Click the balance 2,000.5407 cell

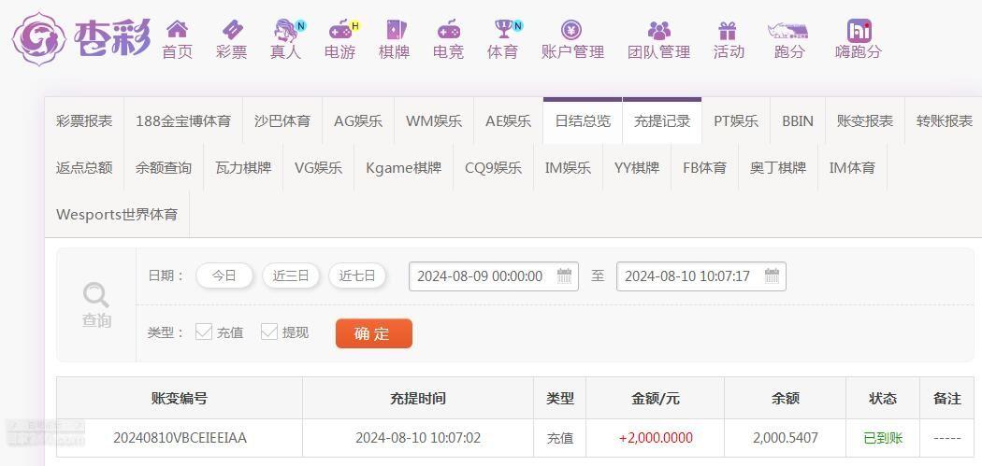(786, 438)
